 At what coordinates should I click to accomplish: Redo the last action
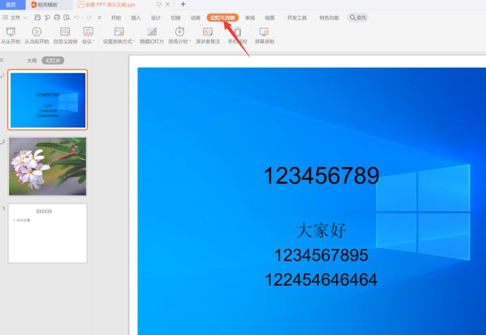coord(89,18)
